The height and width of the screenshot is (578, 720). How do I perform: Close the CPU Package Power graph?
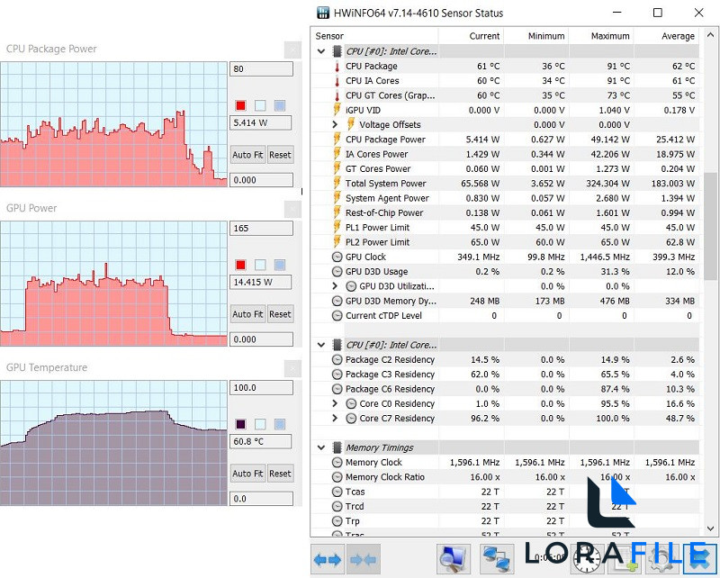click(292, 50)
